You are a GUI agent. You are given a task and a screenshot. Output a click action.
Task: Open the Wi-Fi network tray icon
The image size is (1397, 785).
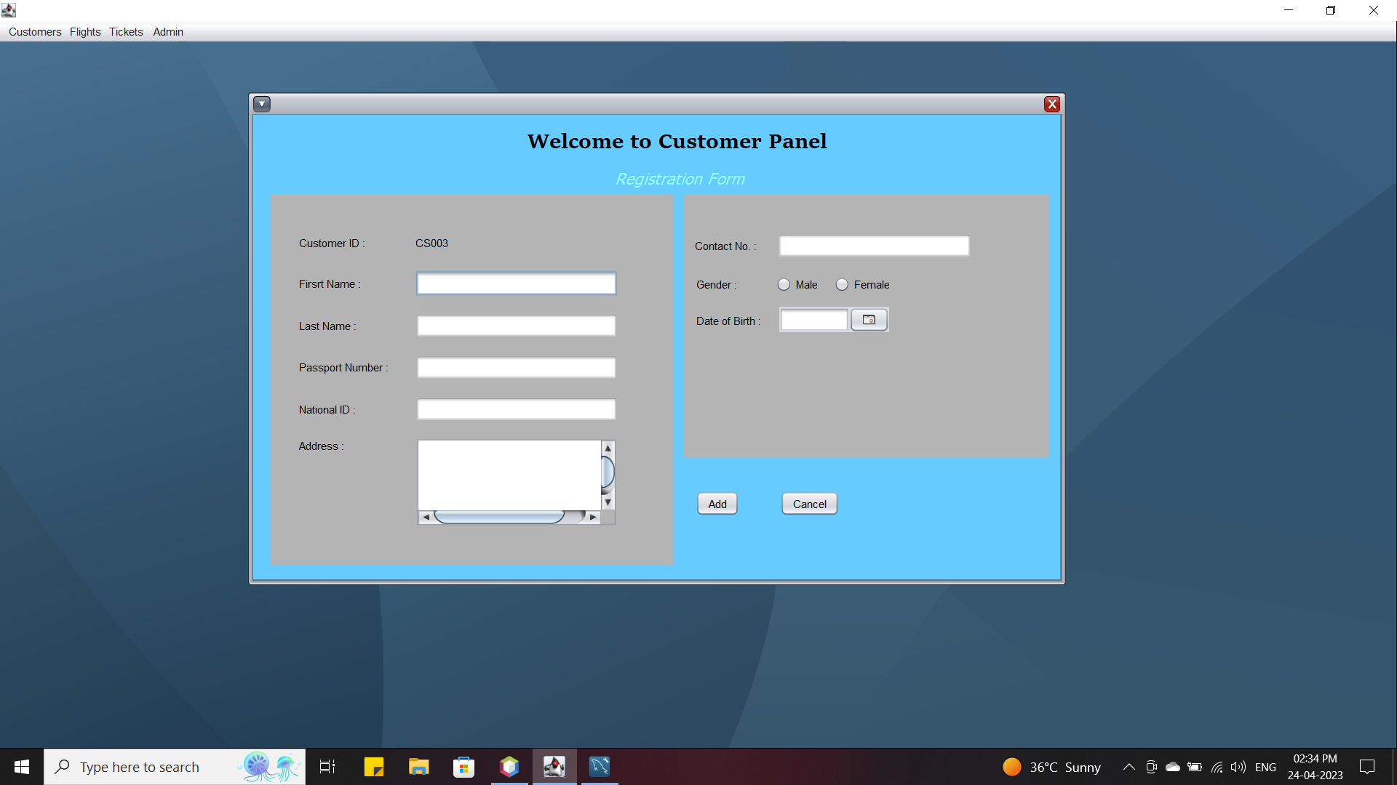1217,767
